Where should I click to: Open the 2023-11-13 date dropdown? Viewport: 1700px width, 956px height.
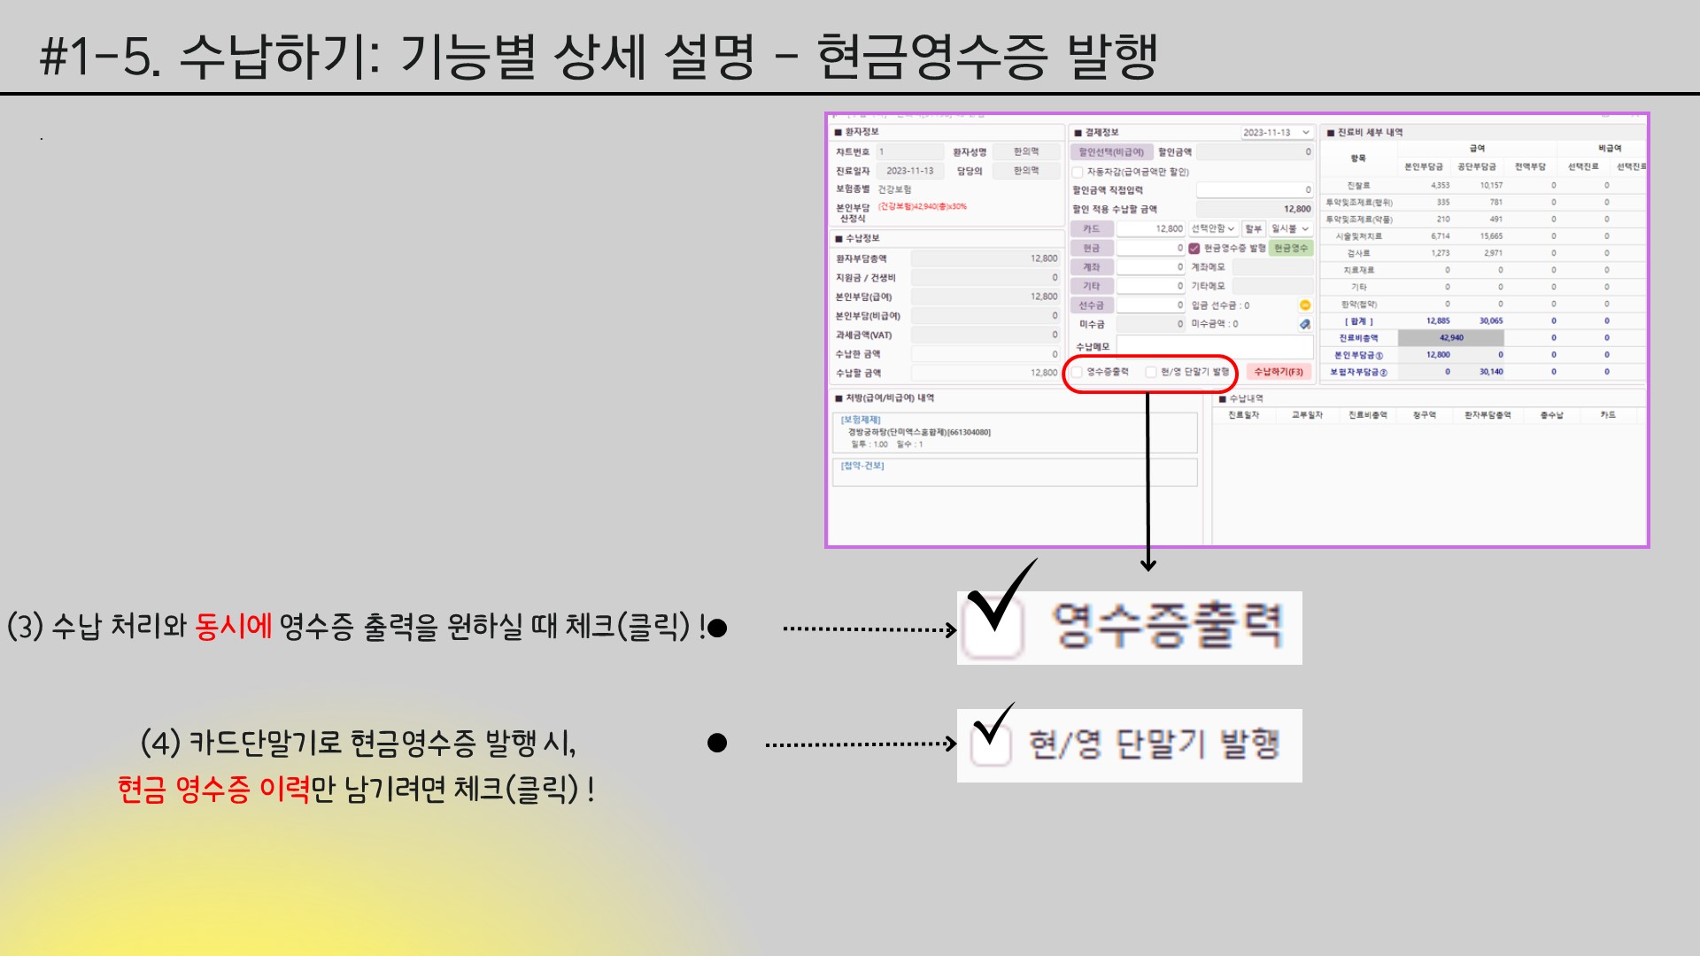tap(1276, 133)
